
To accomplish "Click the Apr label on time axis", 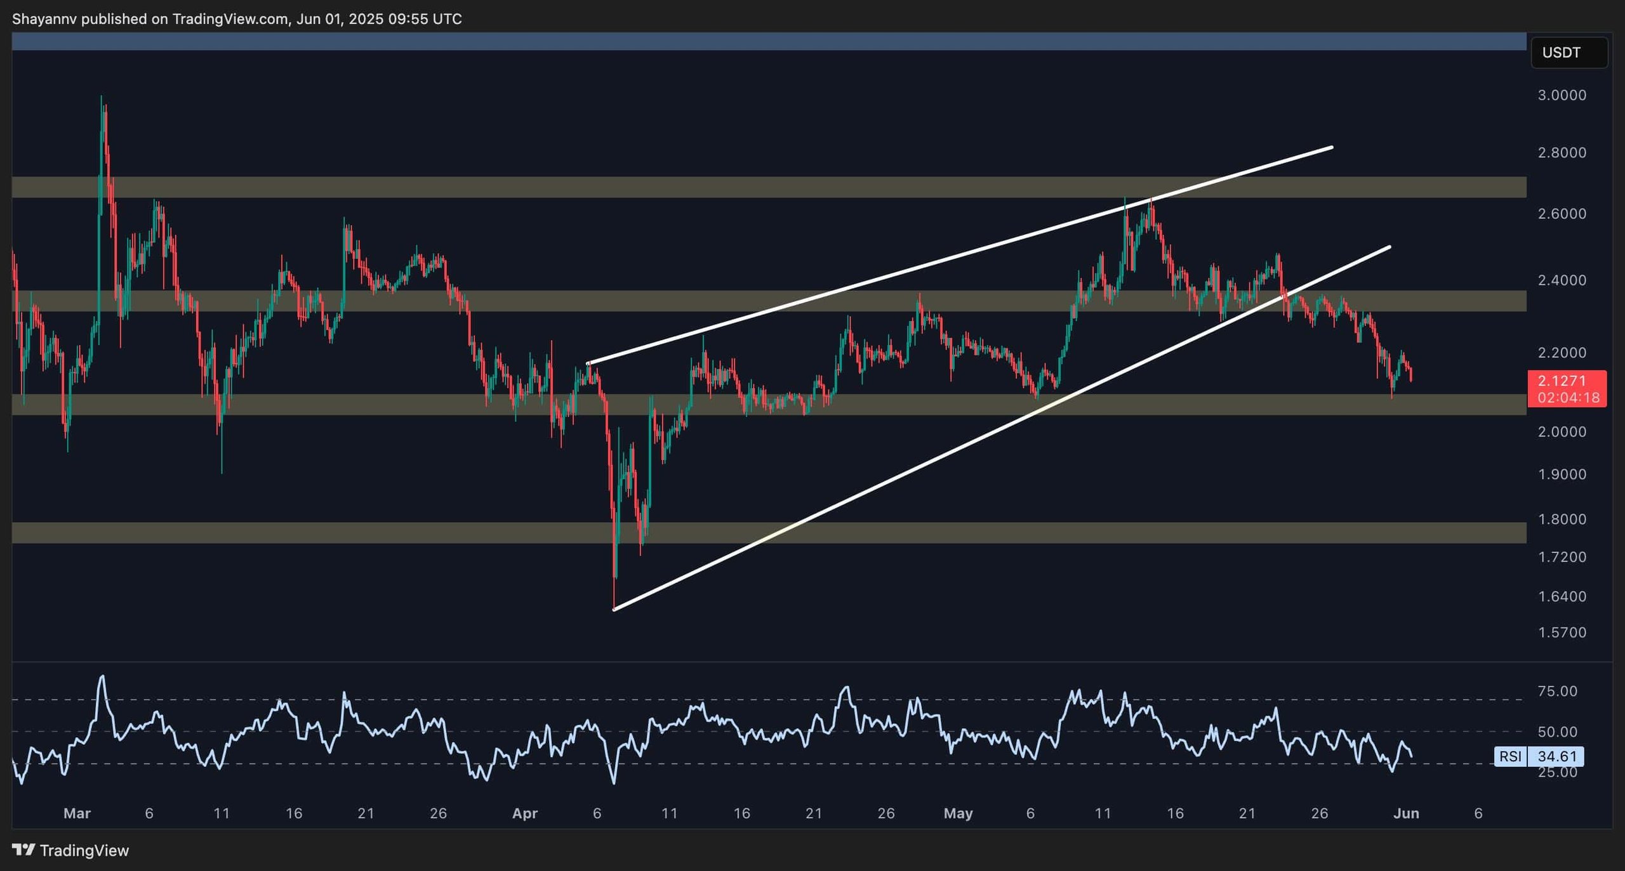I will (x=525, y=813).
